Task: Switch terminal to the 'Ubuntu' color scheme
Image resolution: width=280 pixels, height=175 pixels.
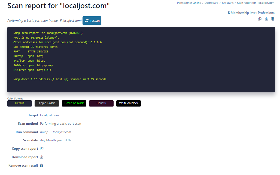Action: [101, 103]
